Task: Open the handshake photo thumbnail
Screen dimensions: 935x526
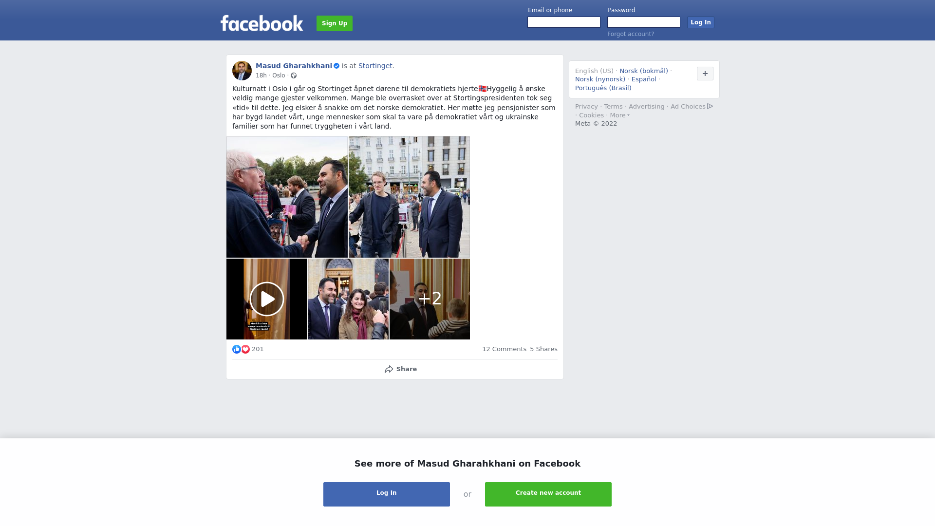Action: (x=287, y=197)
